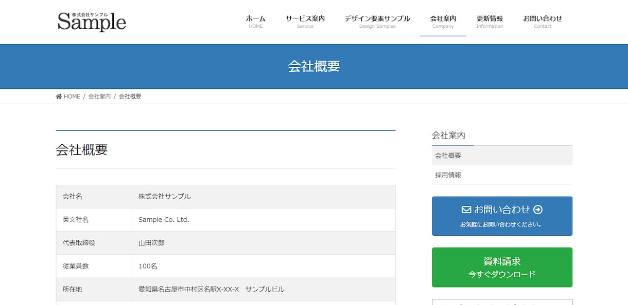This screenshot has width=628, height=305.
Task: Click the arrow circle icon on お問い合わせ button
Action: click(x=538, y=209)
